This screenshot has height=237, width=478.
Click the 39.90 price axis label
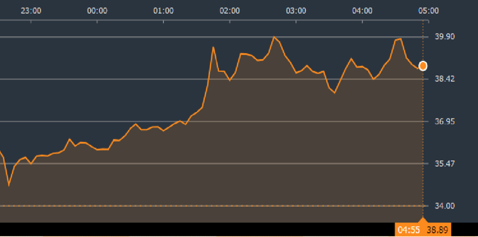[x=444, y=37]
